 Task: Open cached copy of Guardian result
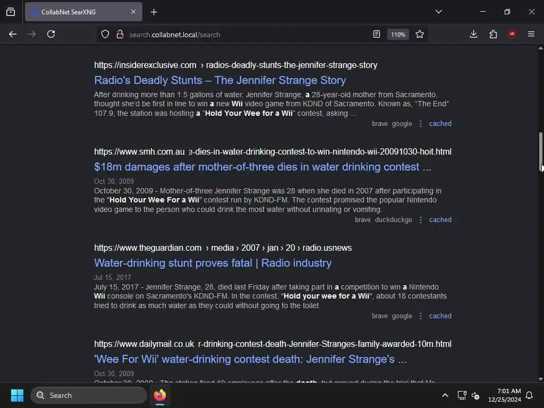[440, 316]
